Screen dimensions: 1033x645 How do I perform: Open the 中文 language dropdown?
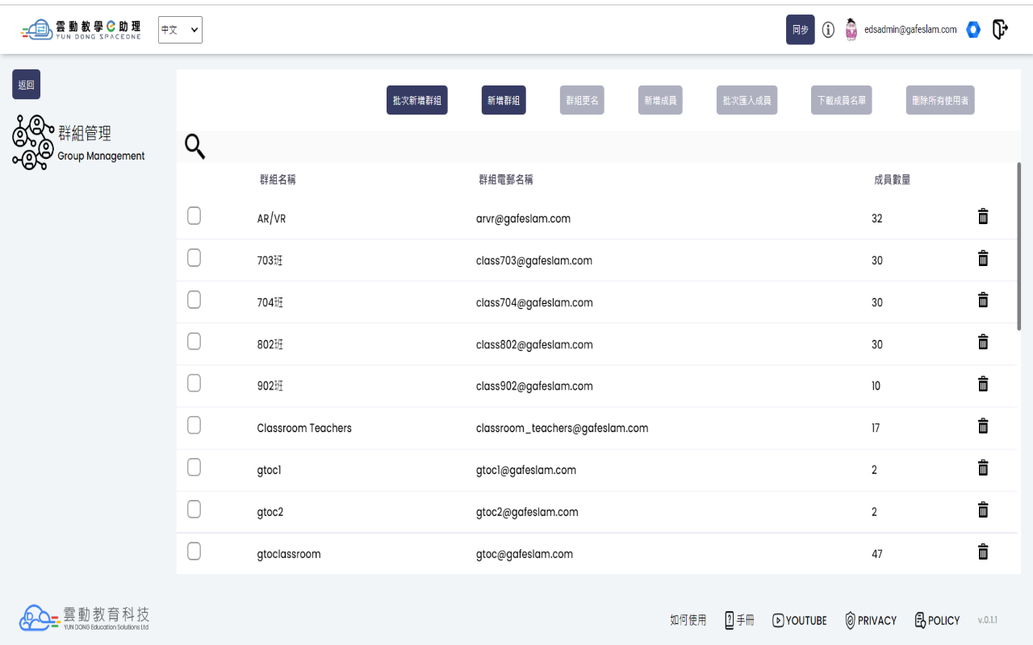180,30
